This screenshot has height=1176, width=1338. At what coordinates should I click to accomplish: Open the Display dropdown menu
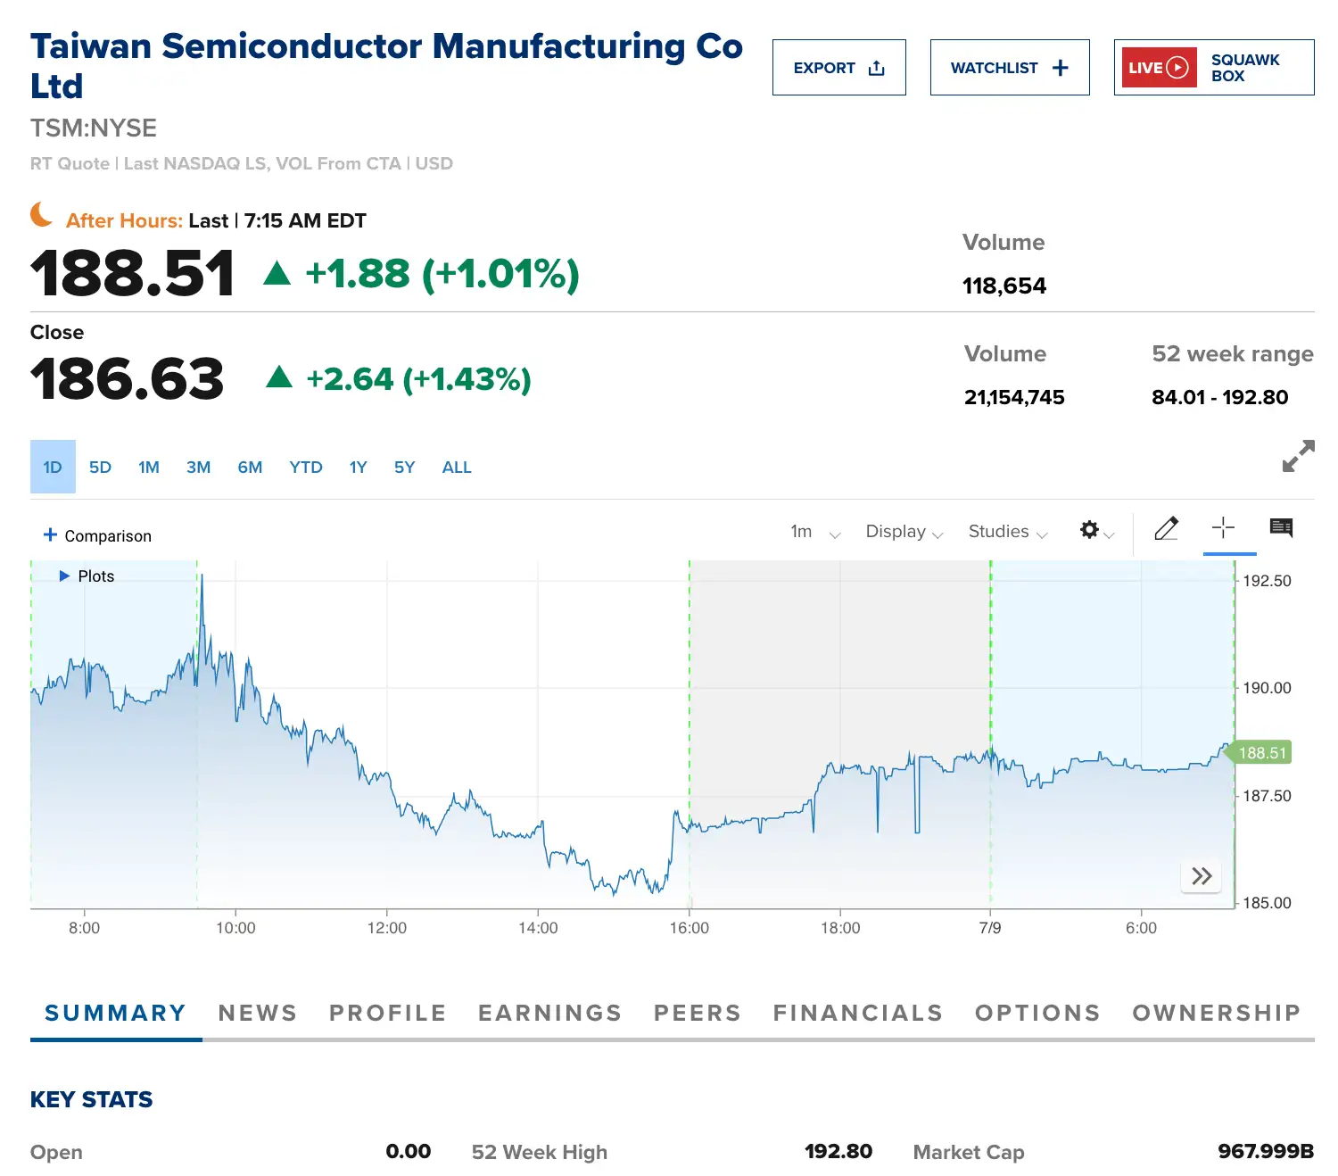pyautogui.click(x=904, y=532)
